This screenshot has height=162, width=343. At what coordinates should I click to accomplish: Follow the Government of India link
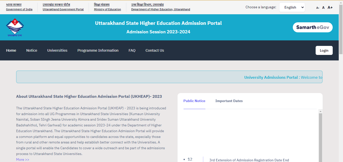pos(19,9)
